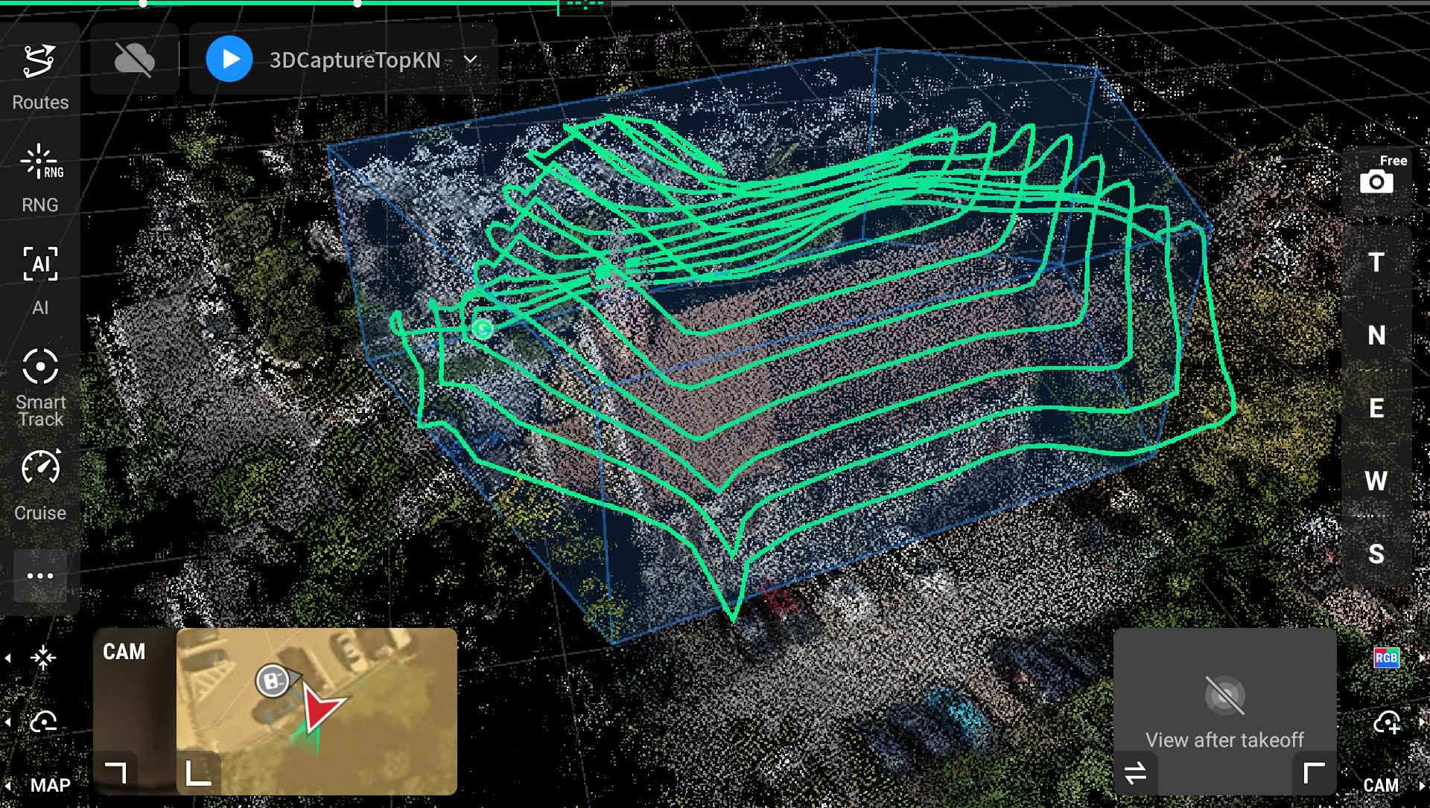Viewport: 1430px width, 808px height.
Task: Activate the RNG laser rangefinder
Action: coord(40,179)
